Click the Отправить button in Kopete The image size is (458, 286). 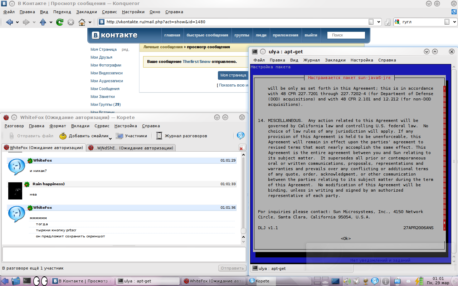(232, 268)
